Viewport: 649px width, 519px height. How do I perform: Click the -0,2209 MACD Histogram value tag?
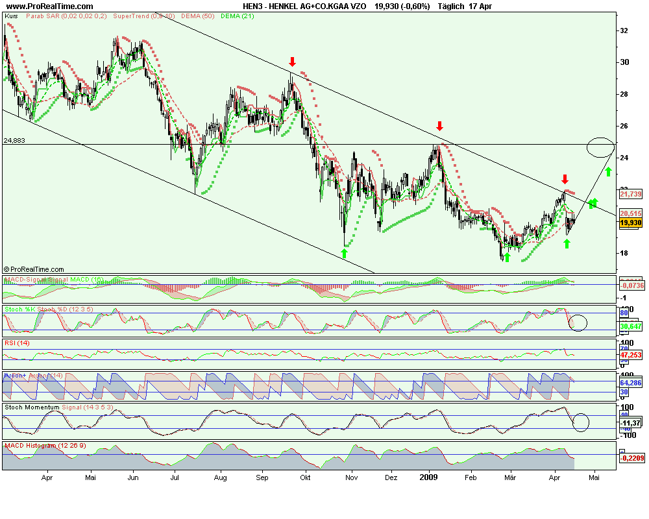[632, 458]
